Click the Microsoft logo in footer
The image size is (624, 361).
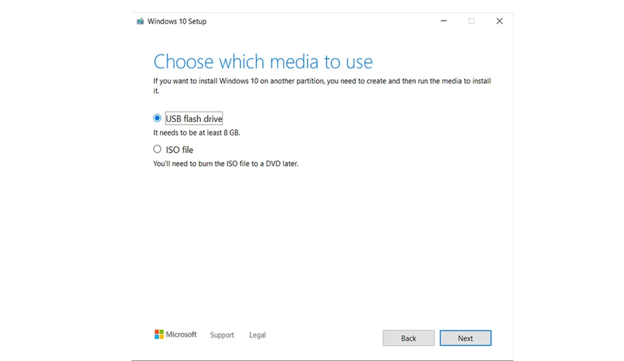pyautogui.click(x=175, y=334)
